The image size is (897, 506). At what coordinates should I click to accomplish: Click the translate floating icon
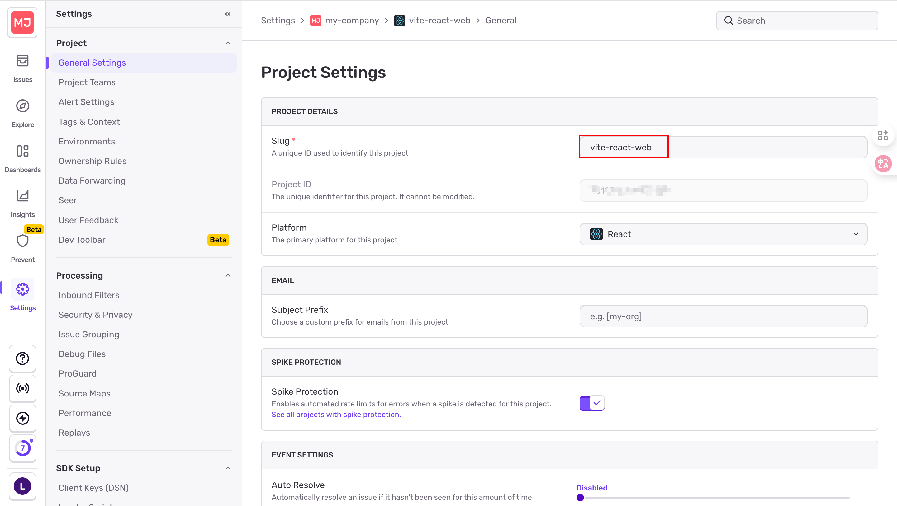click(x=883, y=164)
